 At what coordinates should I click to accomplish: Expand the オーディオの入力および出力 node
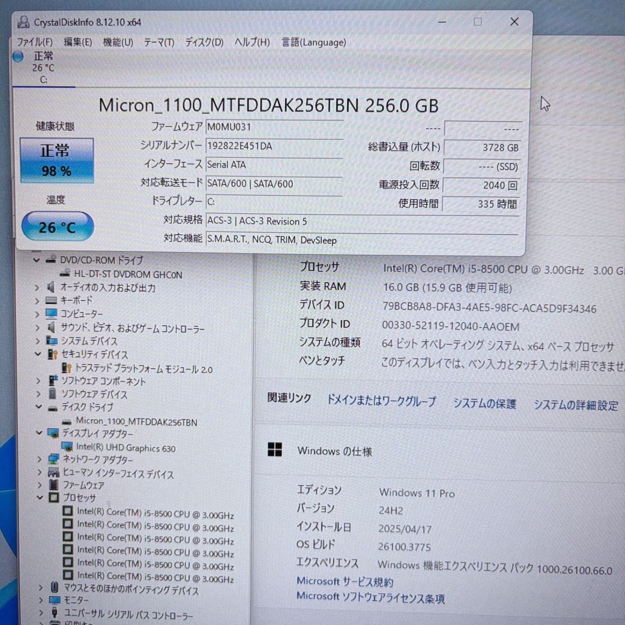tap(37, 288)
